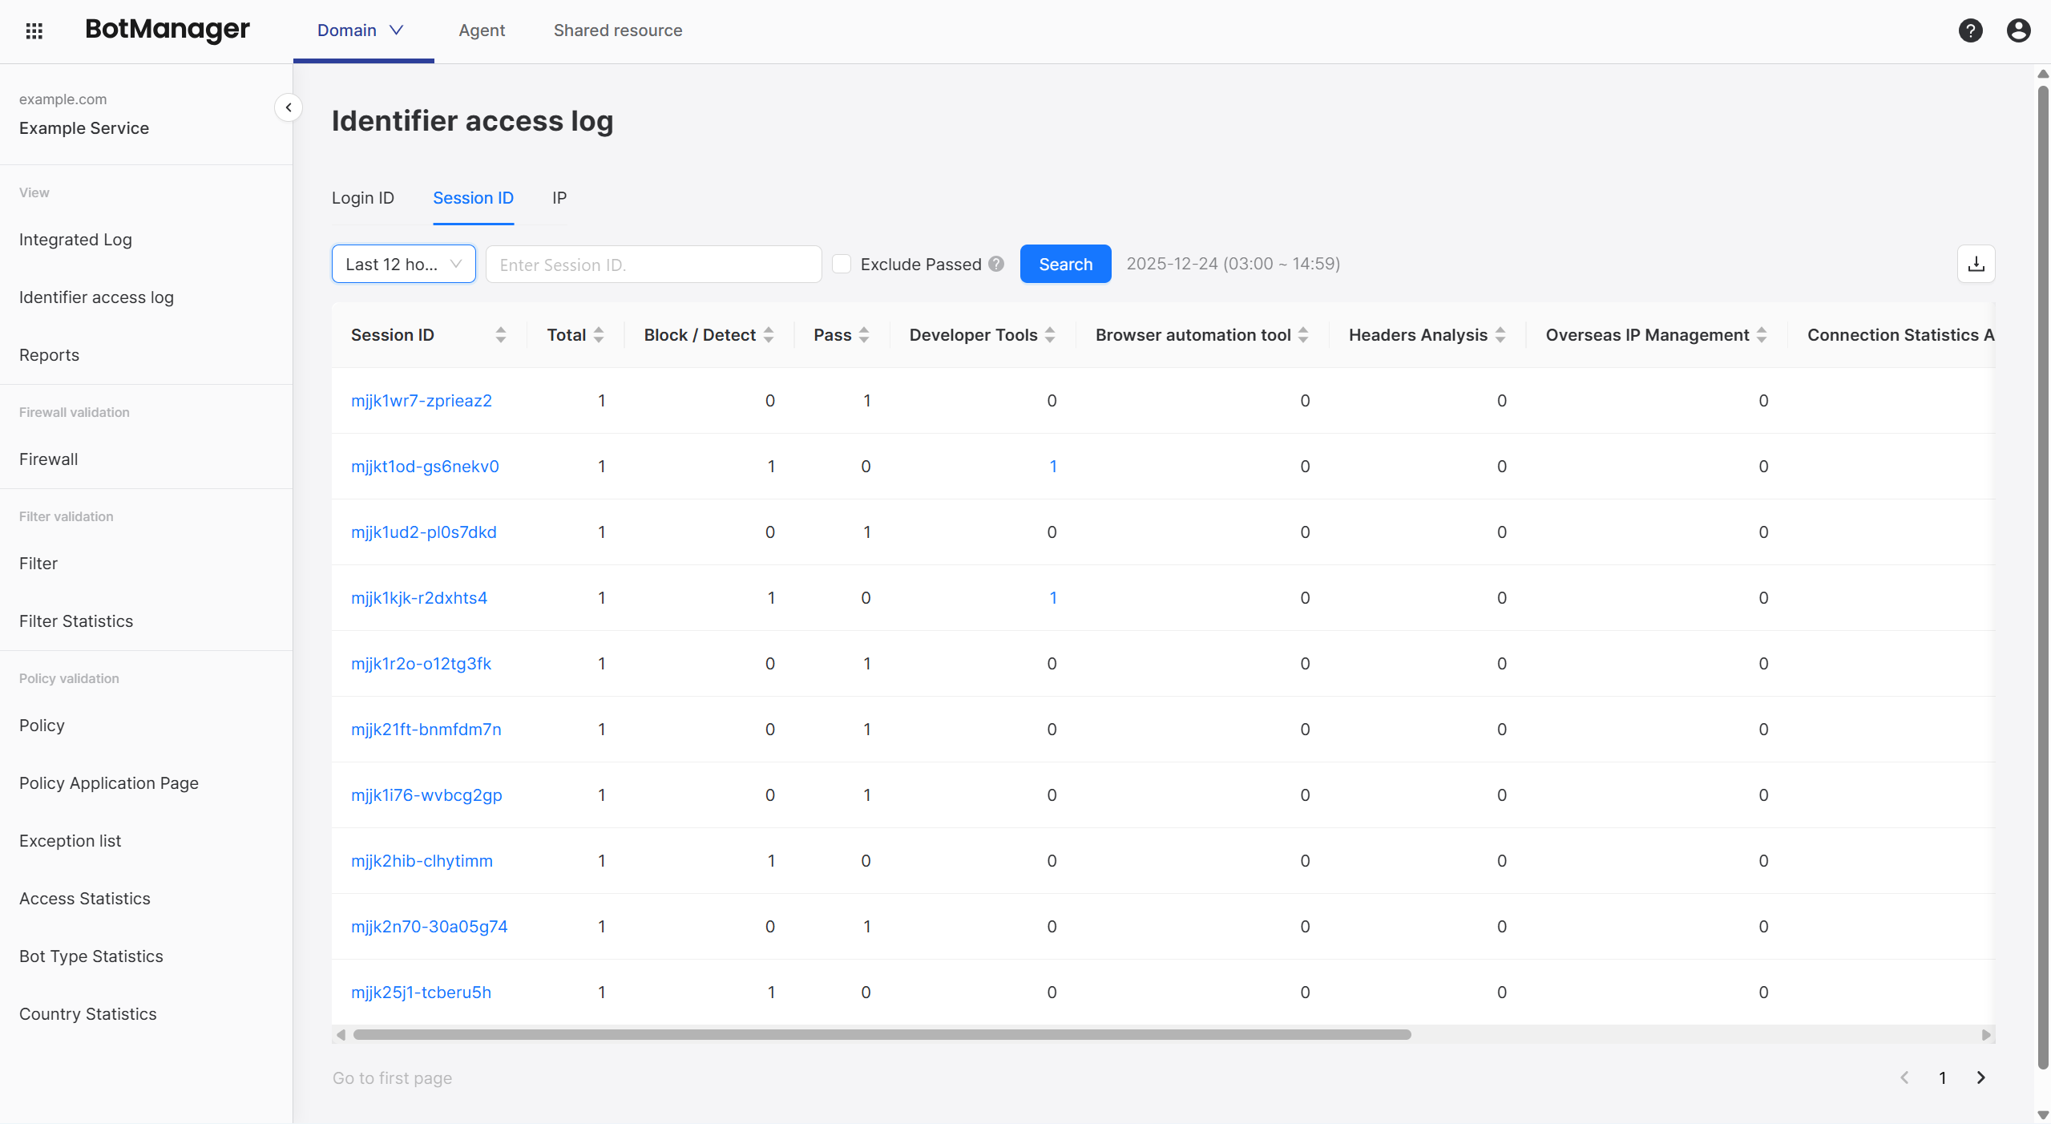Sort the Block / Detect column
Screen dimensions: 2051x1124
[769, 335]
